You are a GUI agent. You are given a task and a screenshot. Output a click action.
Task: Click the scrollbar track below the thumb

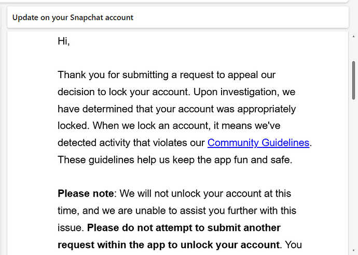pos(353,173)
